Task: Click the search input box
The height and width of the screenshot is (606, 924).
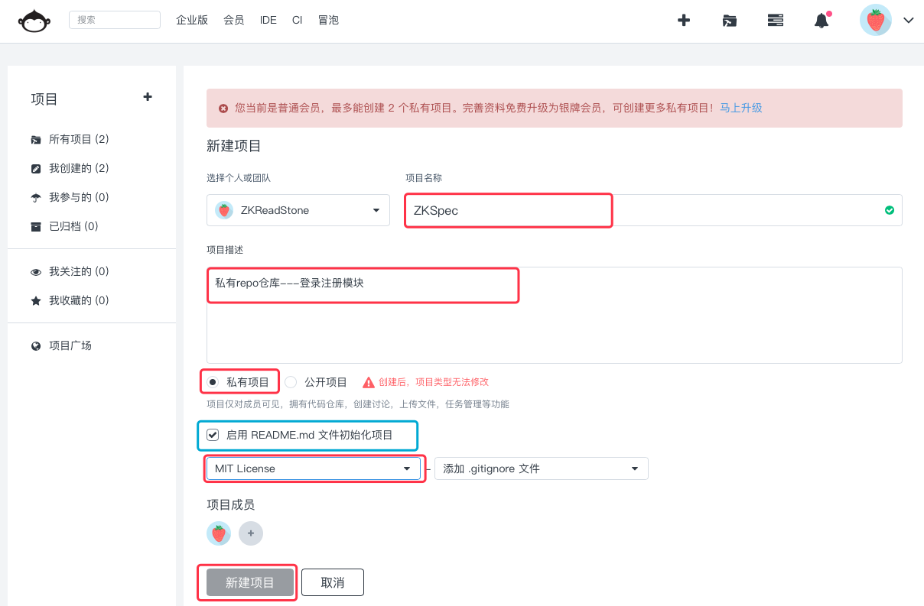Action: tap(115, 19)
